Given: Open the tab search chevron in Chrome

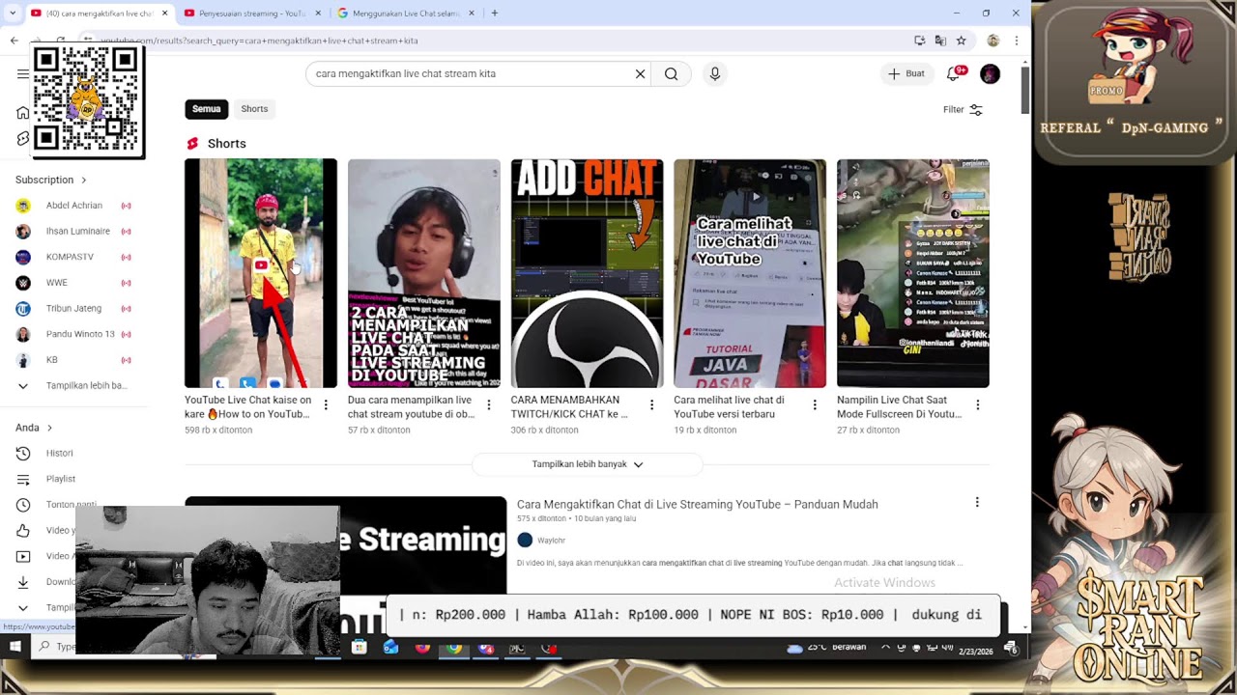Looking at the screenshot, I should coord(14,14).
